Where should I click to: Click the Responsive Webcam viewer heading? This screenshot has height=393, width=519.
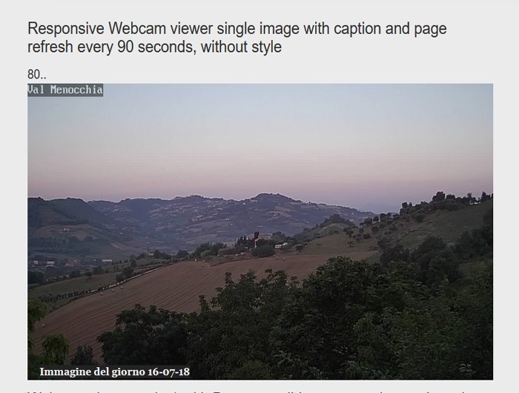[x=237, y=37]
